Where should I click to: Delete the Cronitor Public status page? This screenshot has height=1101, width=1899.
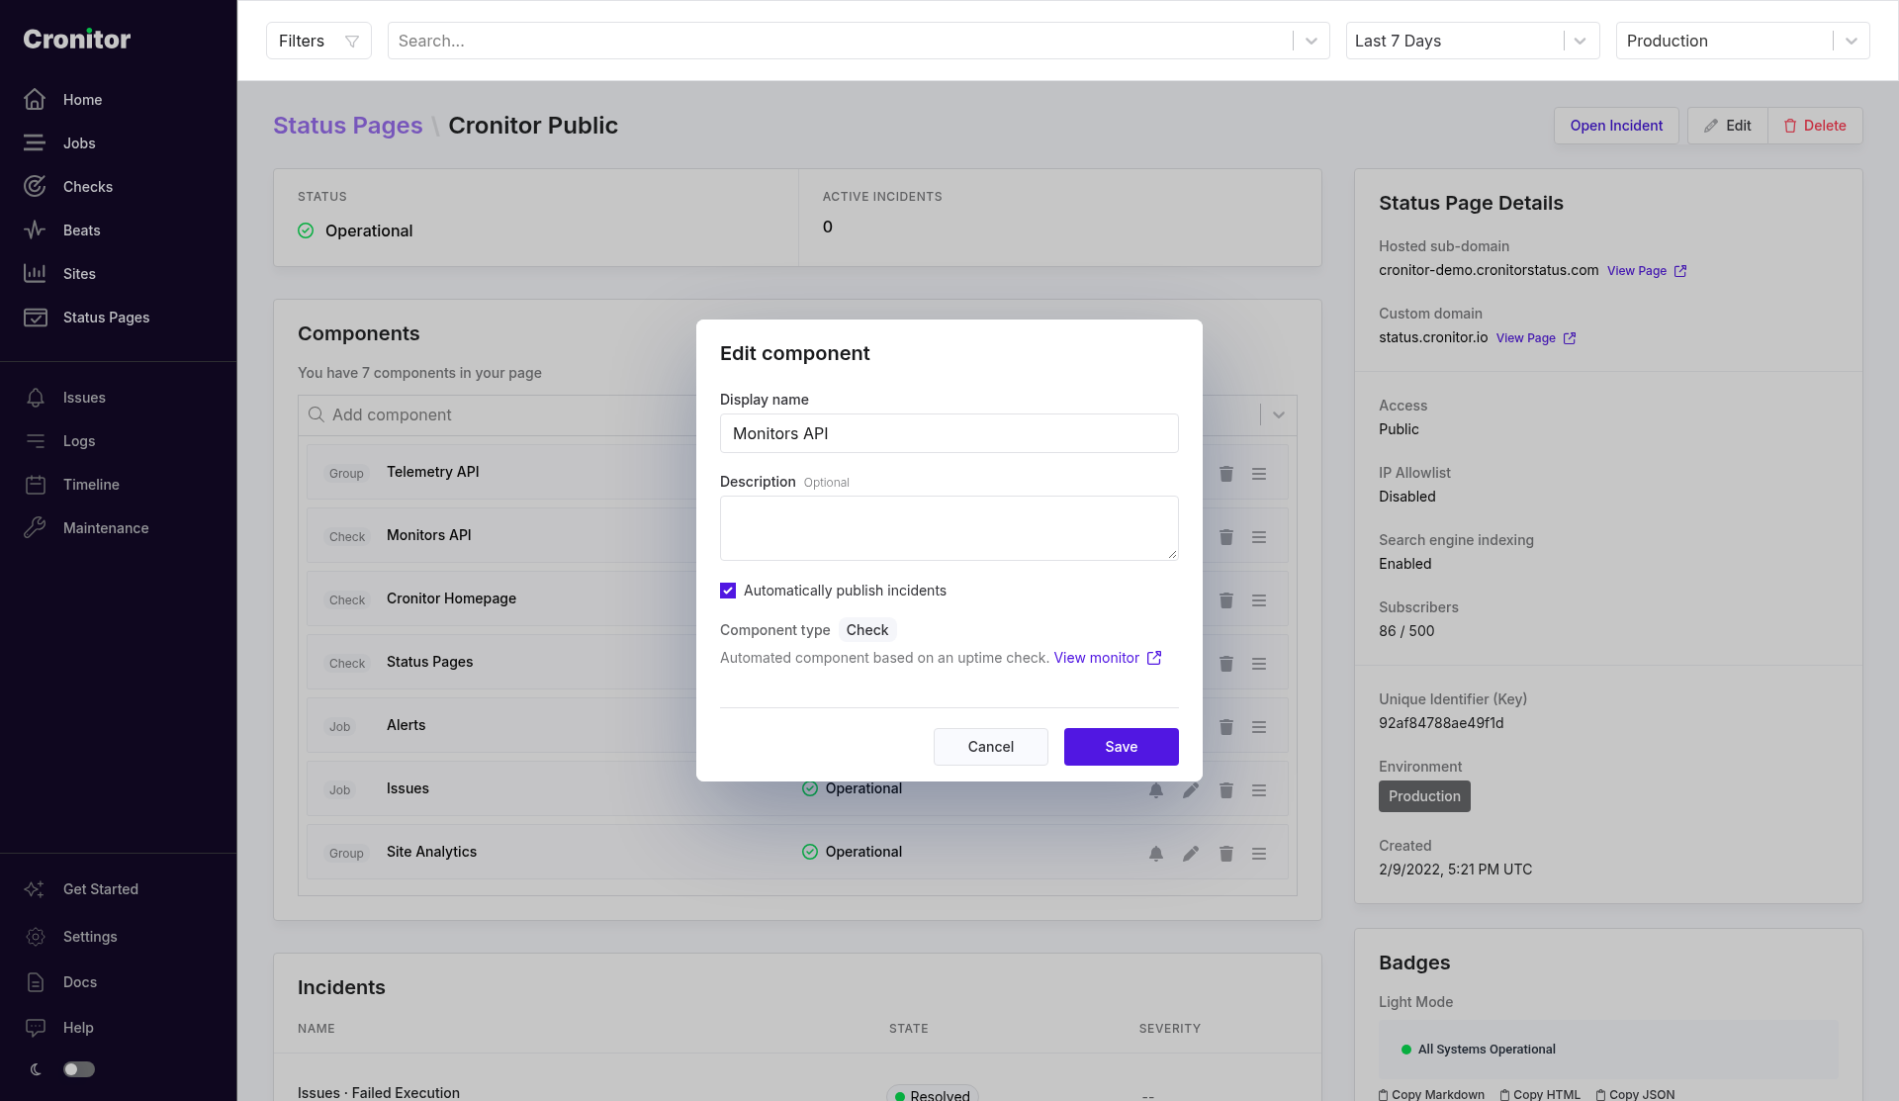click(x=1815, y=126)
